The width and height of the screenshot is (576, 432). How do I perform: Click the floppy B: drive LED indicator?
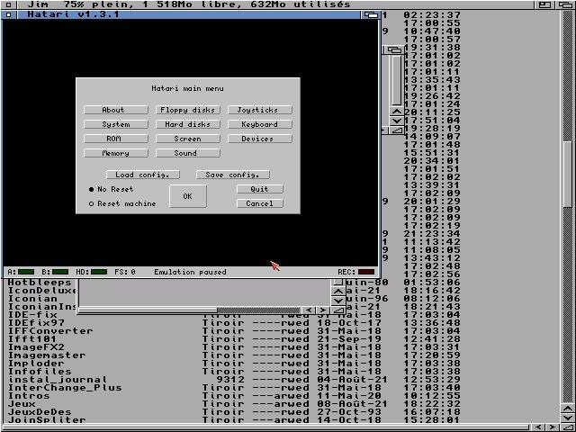pyautogui.click(x=60, y=272)
